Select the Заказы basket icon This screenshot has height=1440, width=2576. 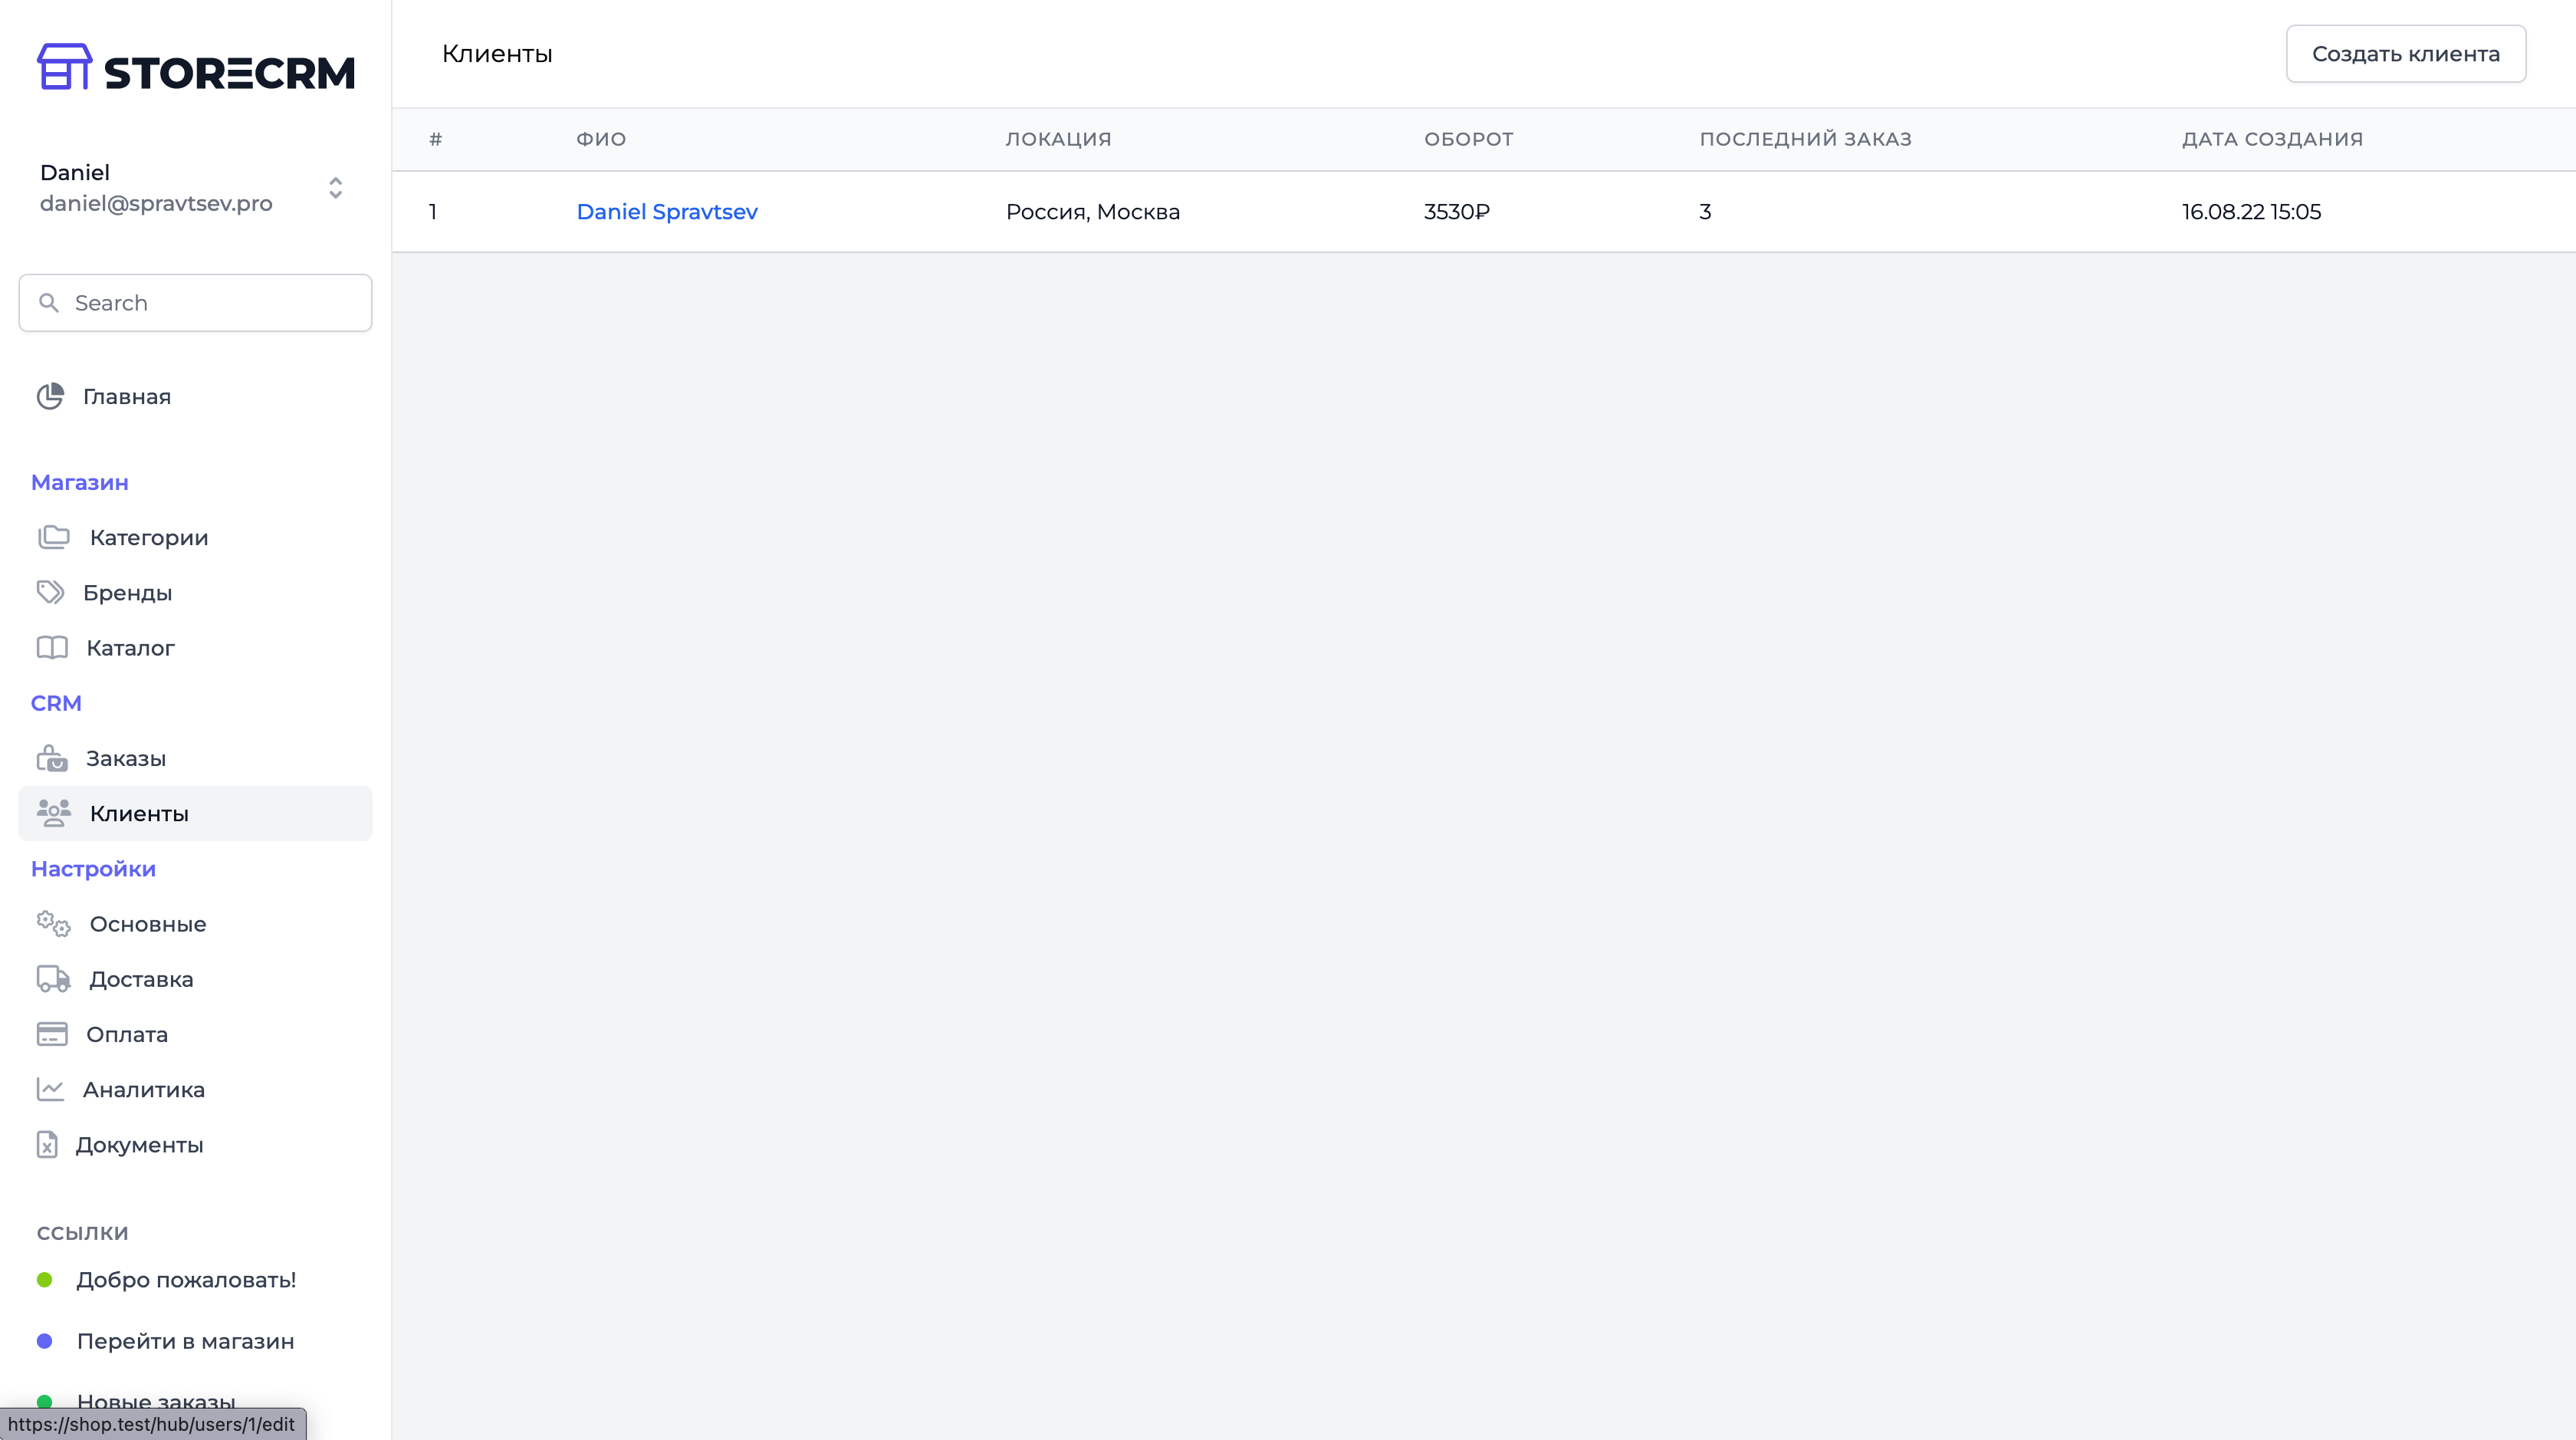click(53, 757)
